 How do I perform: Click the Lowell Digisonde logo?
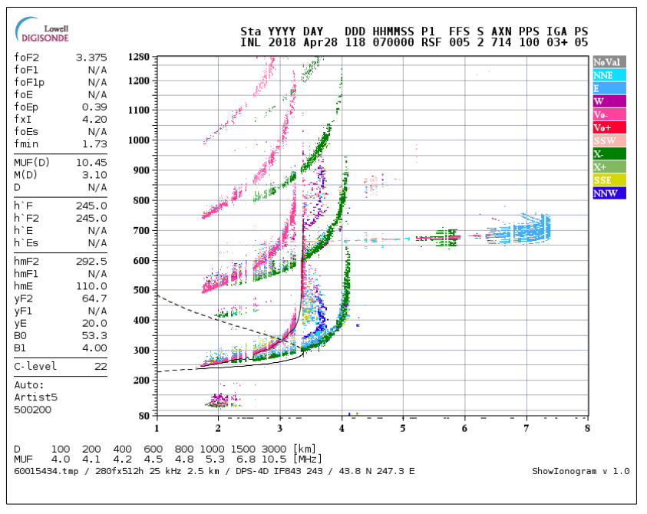point(41,30)
